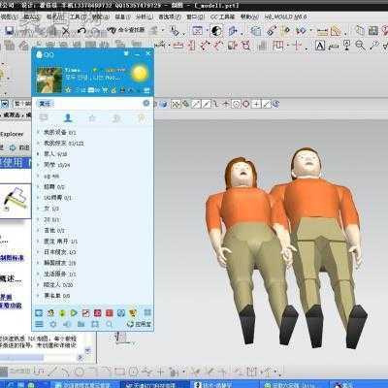388x388 pixels.
Task: Click the black X delete icon in toolbar
Action: coord(66,31)
